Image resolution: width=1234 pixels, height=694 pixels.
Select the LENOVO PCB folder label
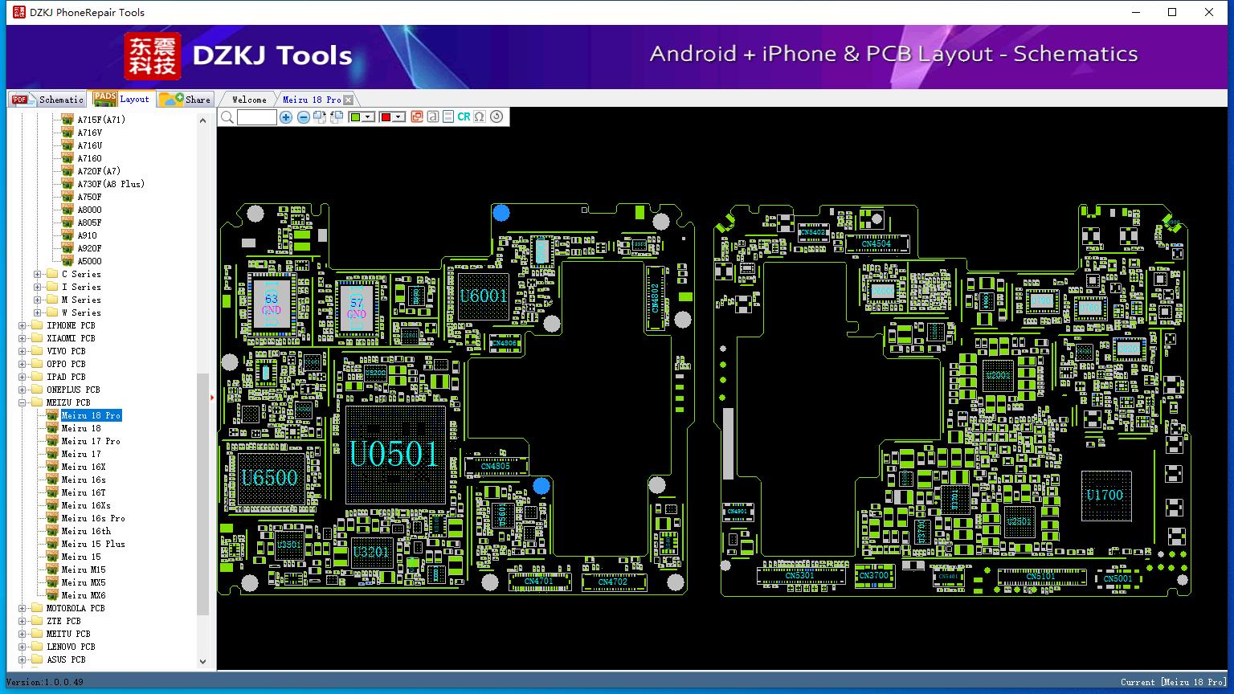(71, 647)
